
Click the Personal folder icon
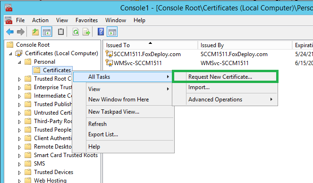[x=28, y=62]
